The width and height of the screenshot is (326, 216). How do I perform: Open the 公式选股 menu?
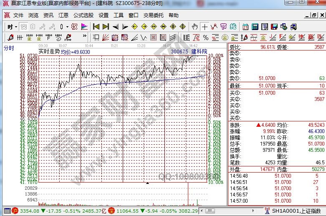[83, 15]
